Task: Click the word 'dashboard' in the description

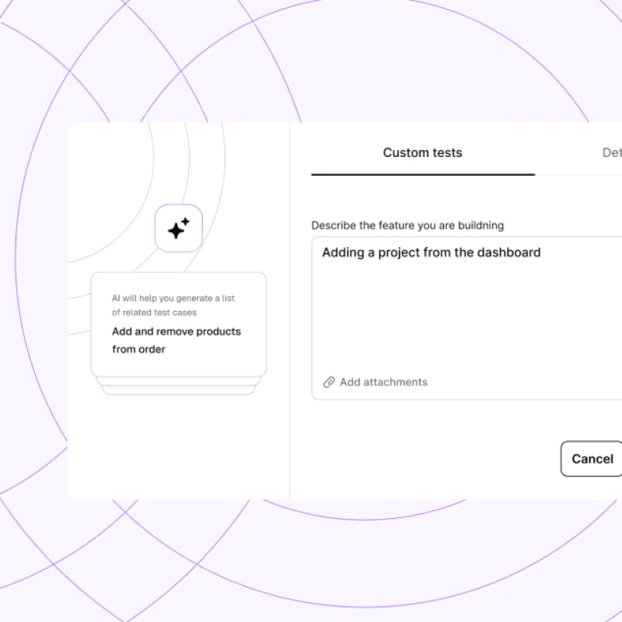Action: point(510,252)
